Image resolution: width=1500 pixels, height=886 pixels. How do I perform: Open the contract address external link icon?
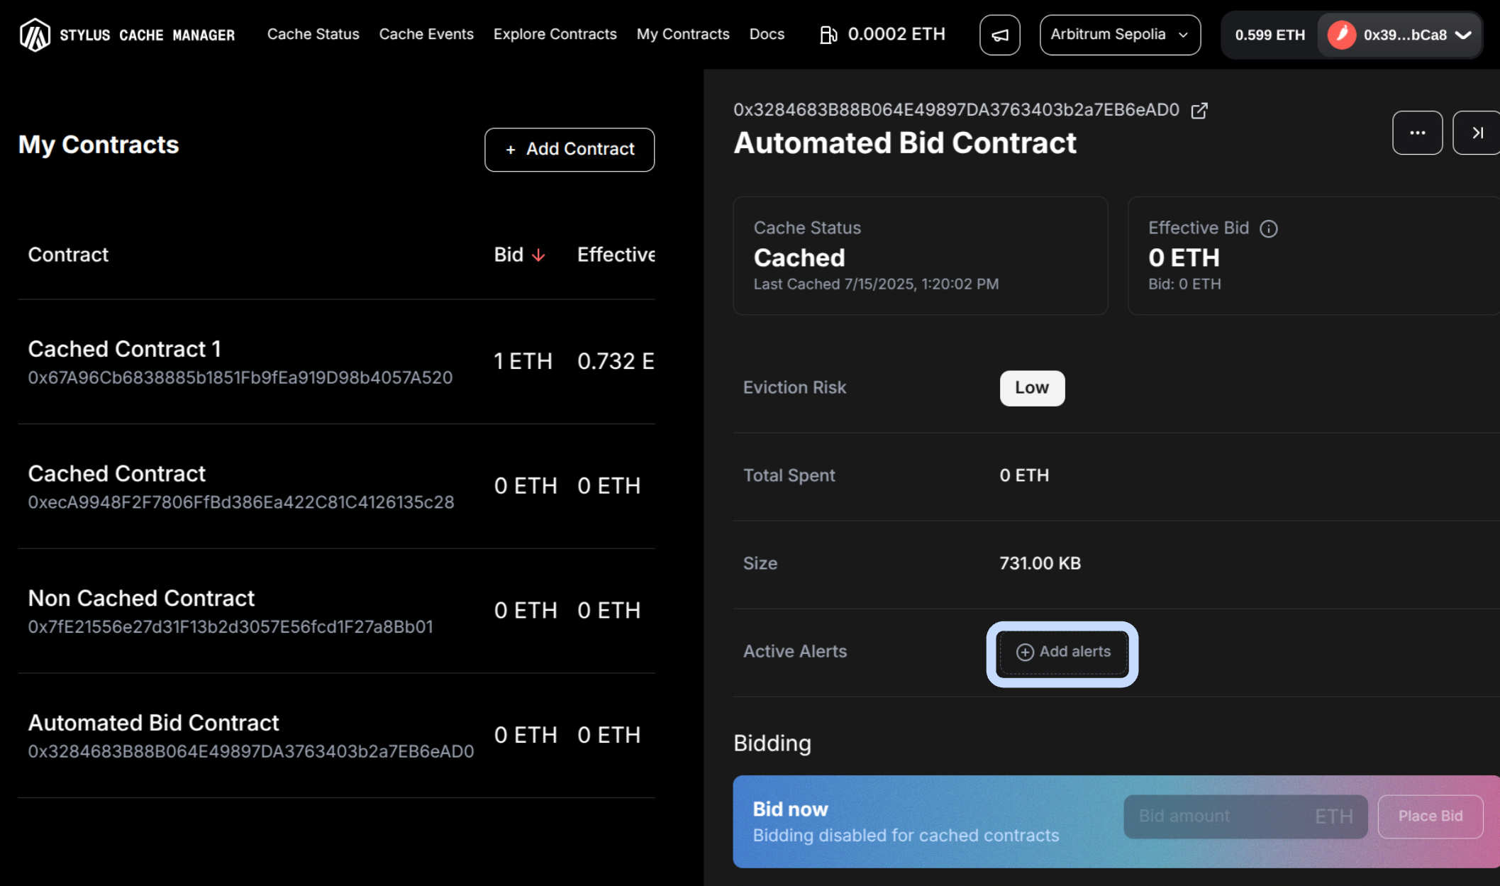tap(1199, 111)
